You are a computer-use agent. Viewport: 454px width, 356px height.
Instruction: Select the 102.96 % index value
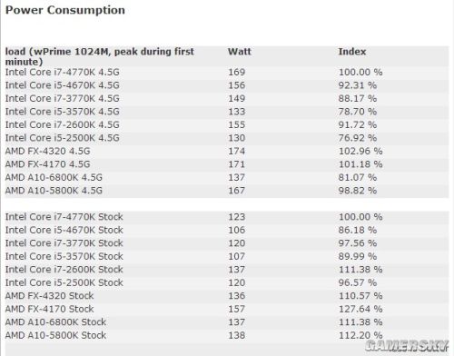(360, 152)
